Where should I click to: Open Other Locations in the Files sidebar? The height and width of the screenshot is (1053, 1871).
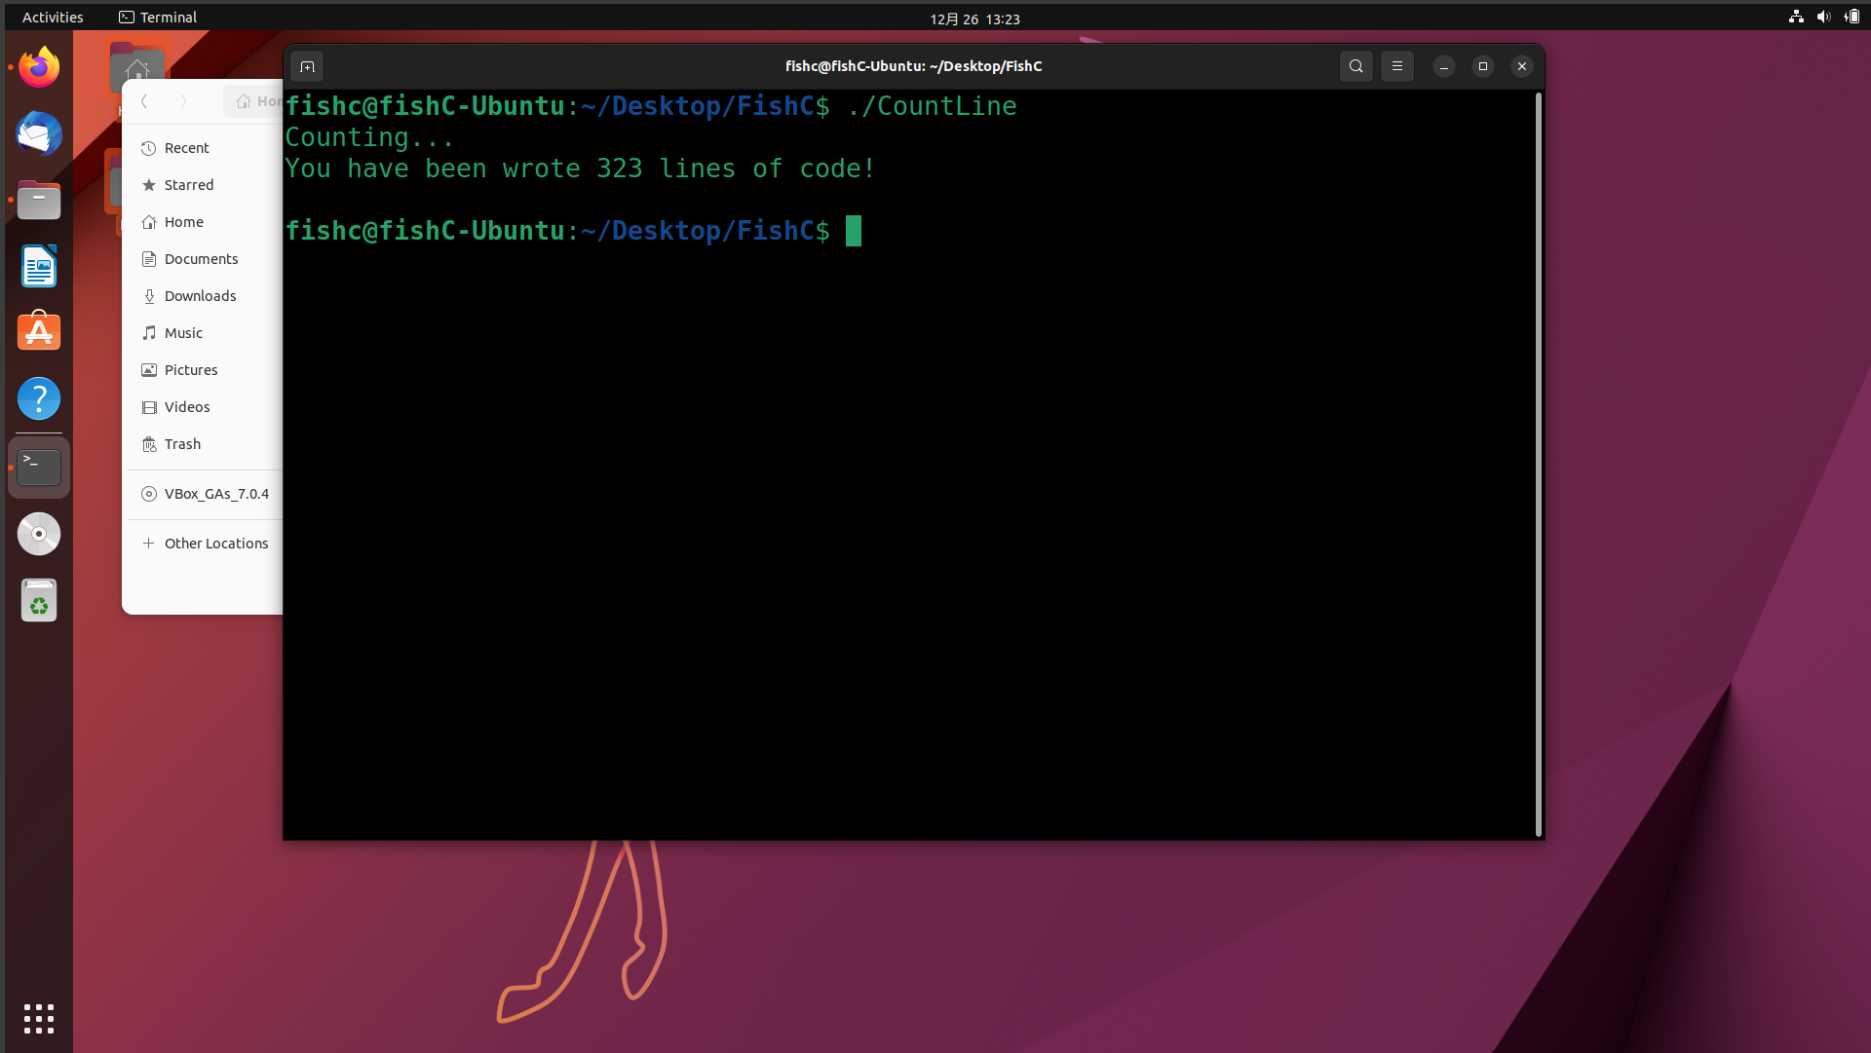(x=215, y=544)
